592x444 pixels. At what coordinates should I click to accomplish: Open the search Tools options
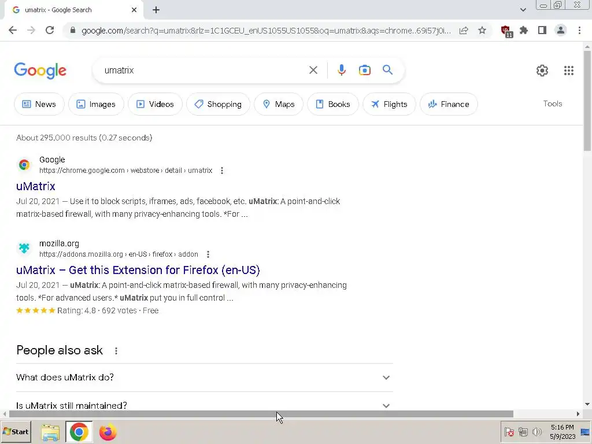(552, 104)
